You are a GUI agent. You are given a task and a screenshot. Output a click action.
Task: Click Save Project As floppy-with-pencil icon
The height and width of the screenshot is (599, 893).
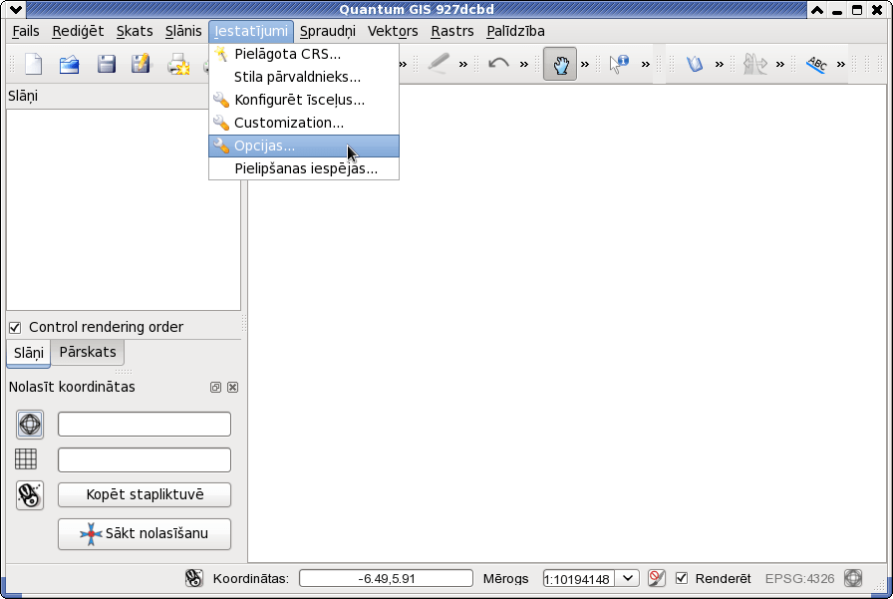pos(141,64)
